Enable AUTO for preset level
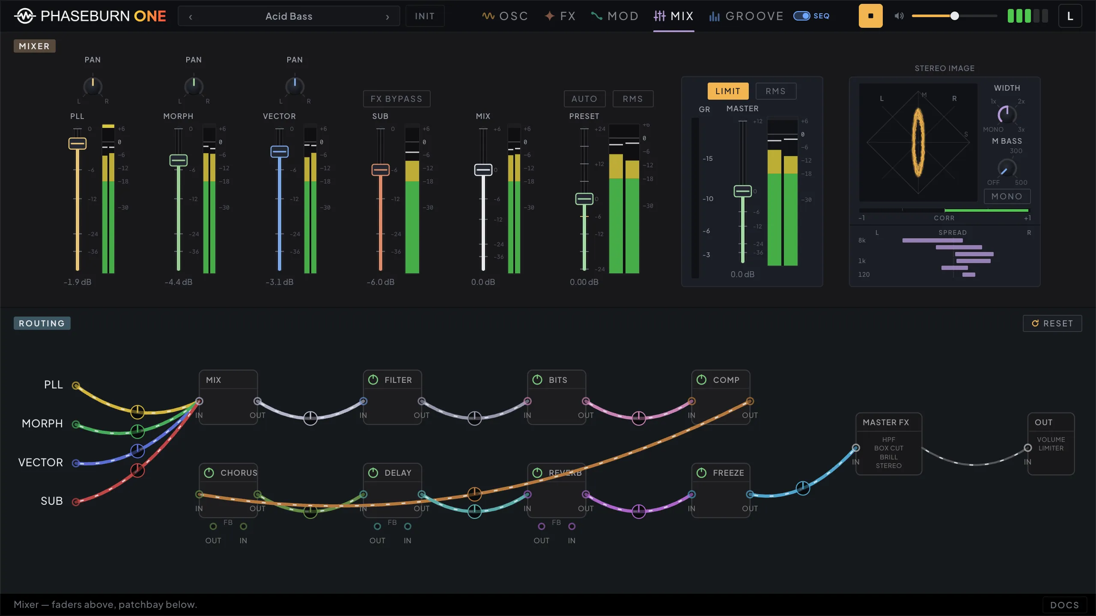 pos(584,99)
